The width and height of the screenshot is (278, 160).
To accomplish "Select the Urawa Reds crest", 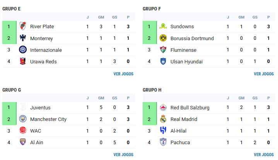I will [23, 61].
